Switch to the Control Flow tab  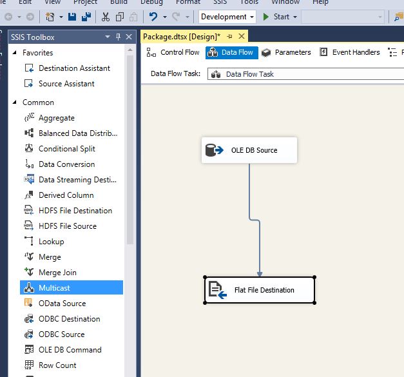pos(173,53)
